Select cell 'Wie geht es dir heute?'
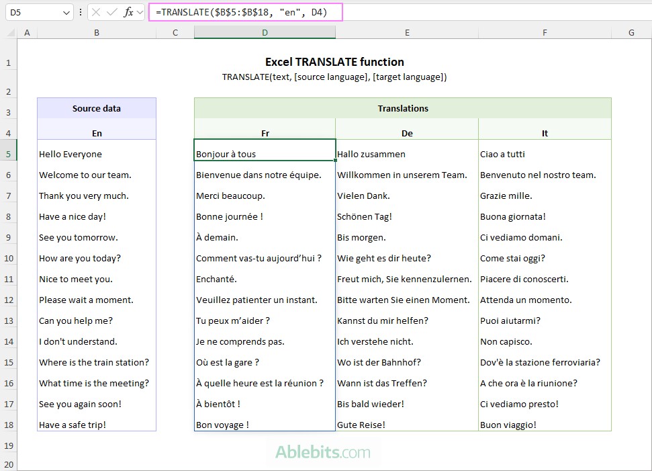This screenshot has width=652, height=471. [407, 254]
